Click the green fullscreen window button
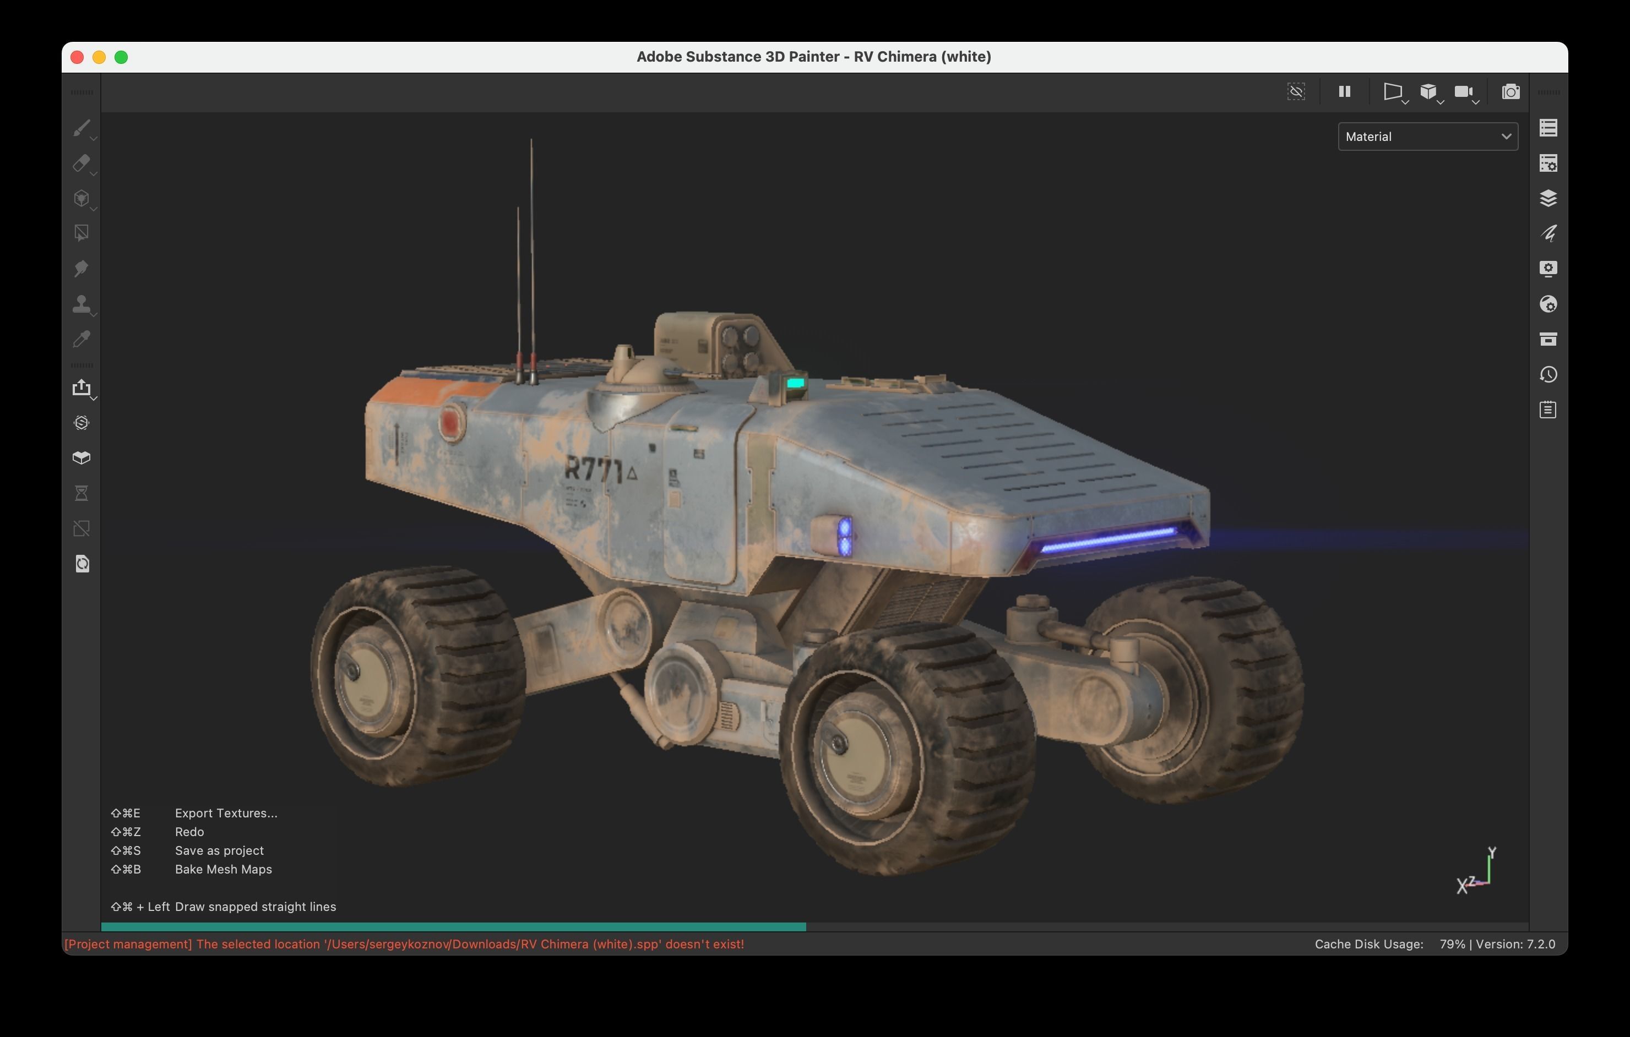This screenshot has width=1630, height=1037. (121, 57)
